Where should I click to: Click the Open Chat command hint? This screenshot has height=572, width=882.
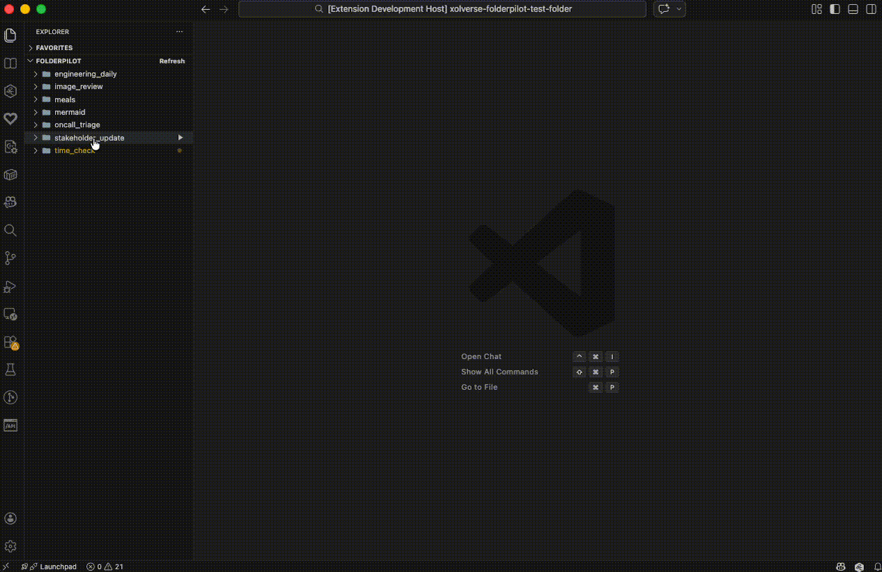pos(481,356)
